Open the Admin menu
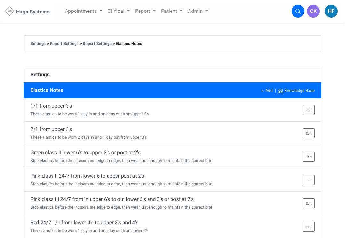 (198, 11)
